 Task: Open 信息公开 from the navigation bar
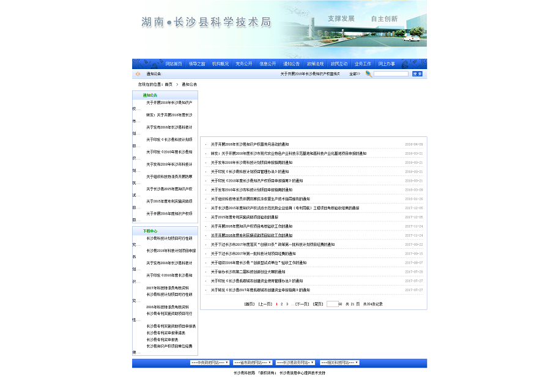[268, 64]
